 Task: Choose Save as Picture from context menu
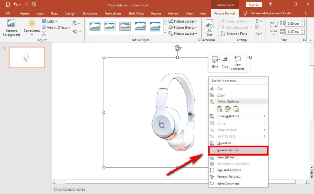coord(238,150)
